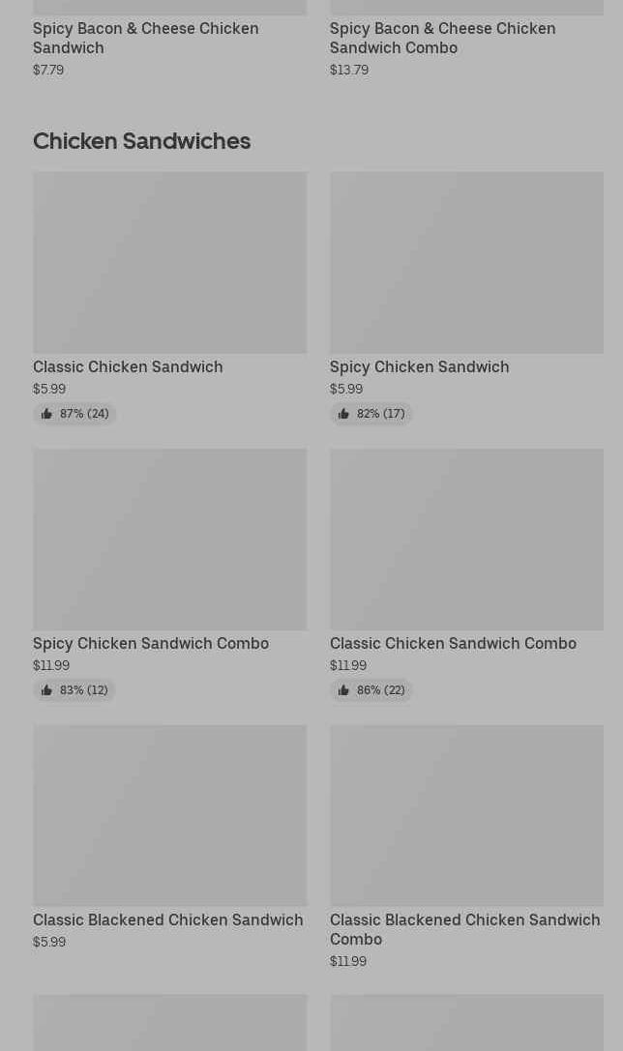Image resolution: width=623 pixels, height=1051 pixels.
Task: Select the Spicy Chicken Sandwich Combo title
Action: tap(151, 643)
